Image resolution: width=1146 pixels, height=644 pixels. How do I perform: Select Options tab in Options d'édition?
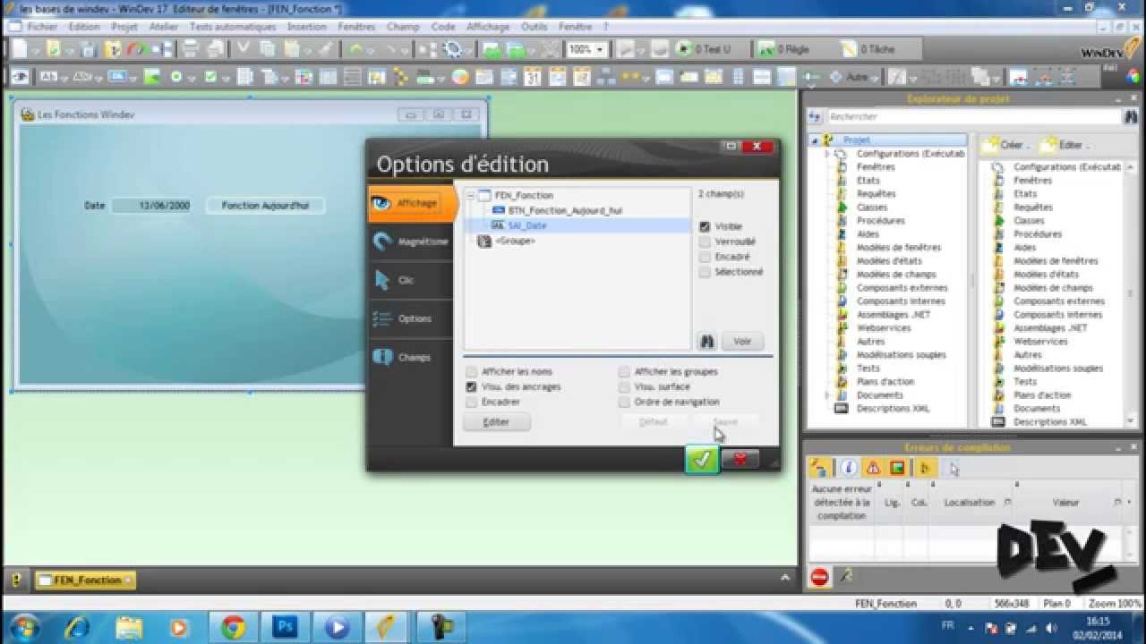(x=412, y=318)
